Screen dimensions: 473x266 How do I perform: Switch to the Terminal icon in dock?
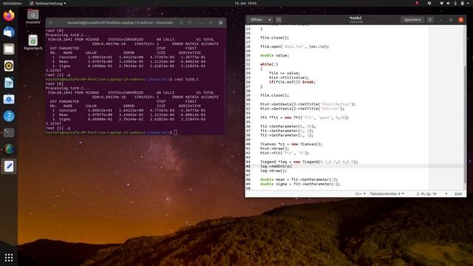[x=9, y=133]
